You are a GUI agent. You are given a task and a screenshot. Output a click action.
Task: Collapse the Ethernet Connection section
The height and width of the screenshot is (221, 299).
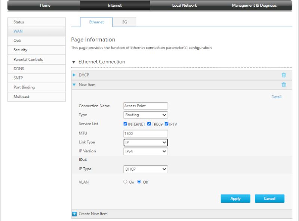(x=74, y=62)
